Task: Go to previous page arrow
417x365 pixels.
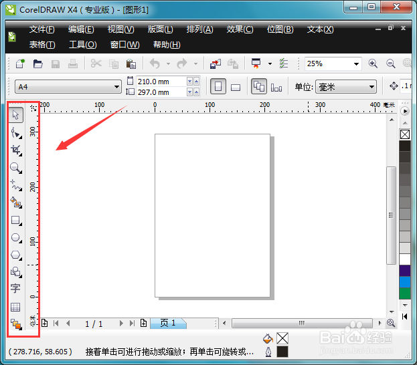Action: (x=68, y=324)
